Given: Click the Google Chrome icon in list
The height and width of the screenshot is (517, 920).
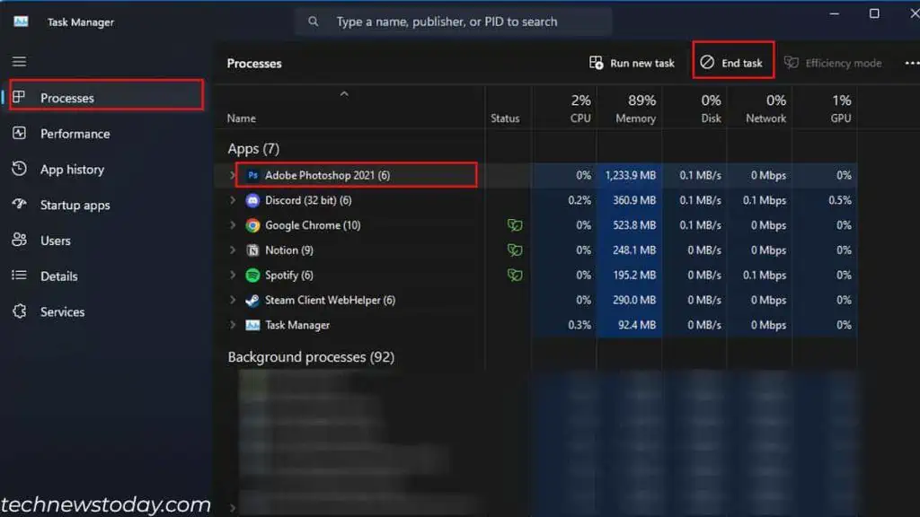Looking at the screenshot, I should 252,225.
